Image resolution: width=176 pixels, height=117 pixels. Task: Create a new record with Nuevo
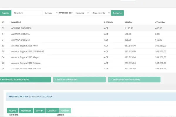click(x=12, y=111)
